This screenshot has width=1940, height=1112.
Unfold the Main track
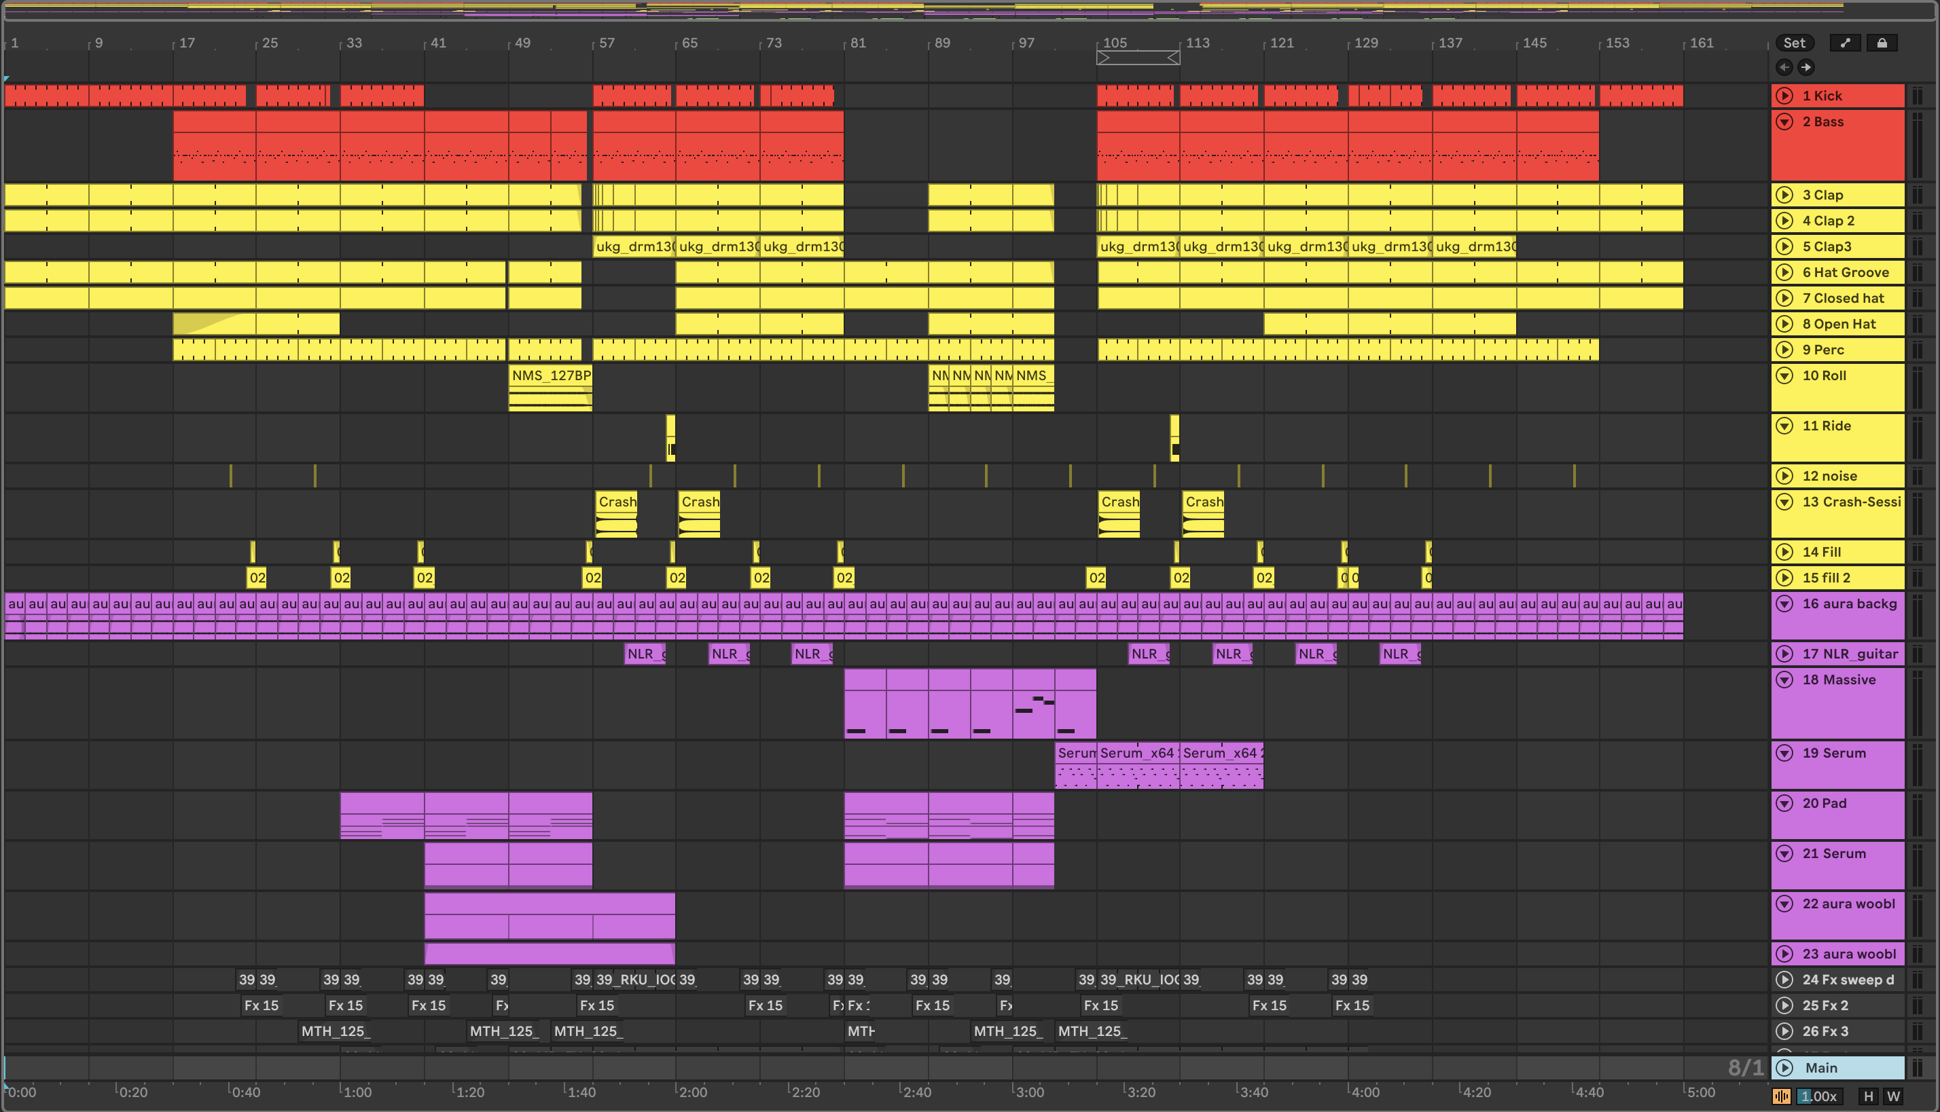pyautogui.click(x=1785, y=1068)
